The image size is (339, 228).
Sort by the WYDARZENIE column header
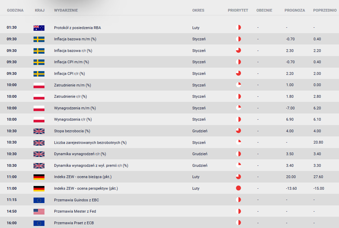[66, 10]
